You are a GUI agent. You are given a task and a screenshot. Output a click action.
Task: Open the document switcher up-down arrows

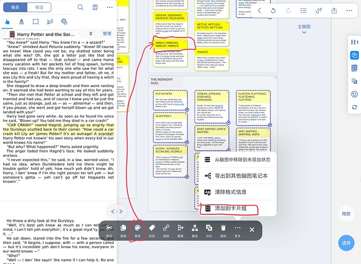[x=91, y=34]
